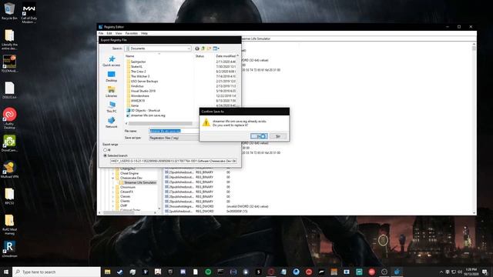Image resolution: width=493 pixels, height=277 pixels.
Task: Click taskbar Type here to search box
Action: (56, 272)
